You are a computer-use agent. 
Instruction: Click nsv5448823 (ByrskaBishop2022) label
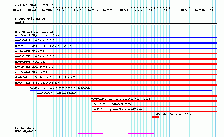[37, 83]
